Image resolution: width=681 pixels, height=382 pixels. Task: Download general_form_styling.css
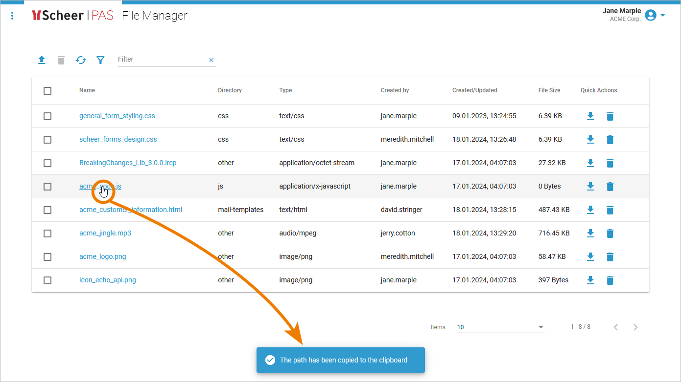tap(590, 116)
